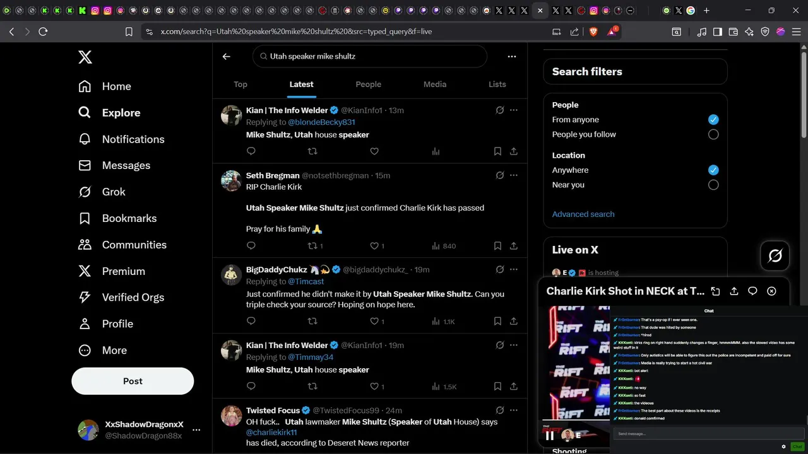Select 'People you follow' filter
The width and height of the screenshot is (808, 454).
(x=713, y=134)
